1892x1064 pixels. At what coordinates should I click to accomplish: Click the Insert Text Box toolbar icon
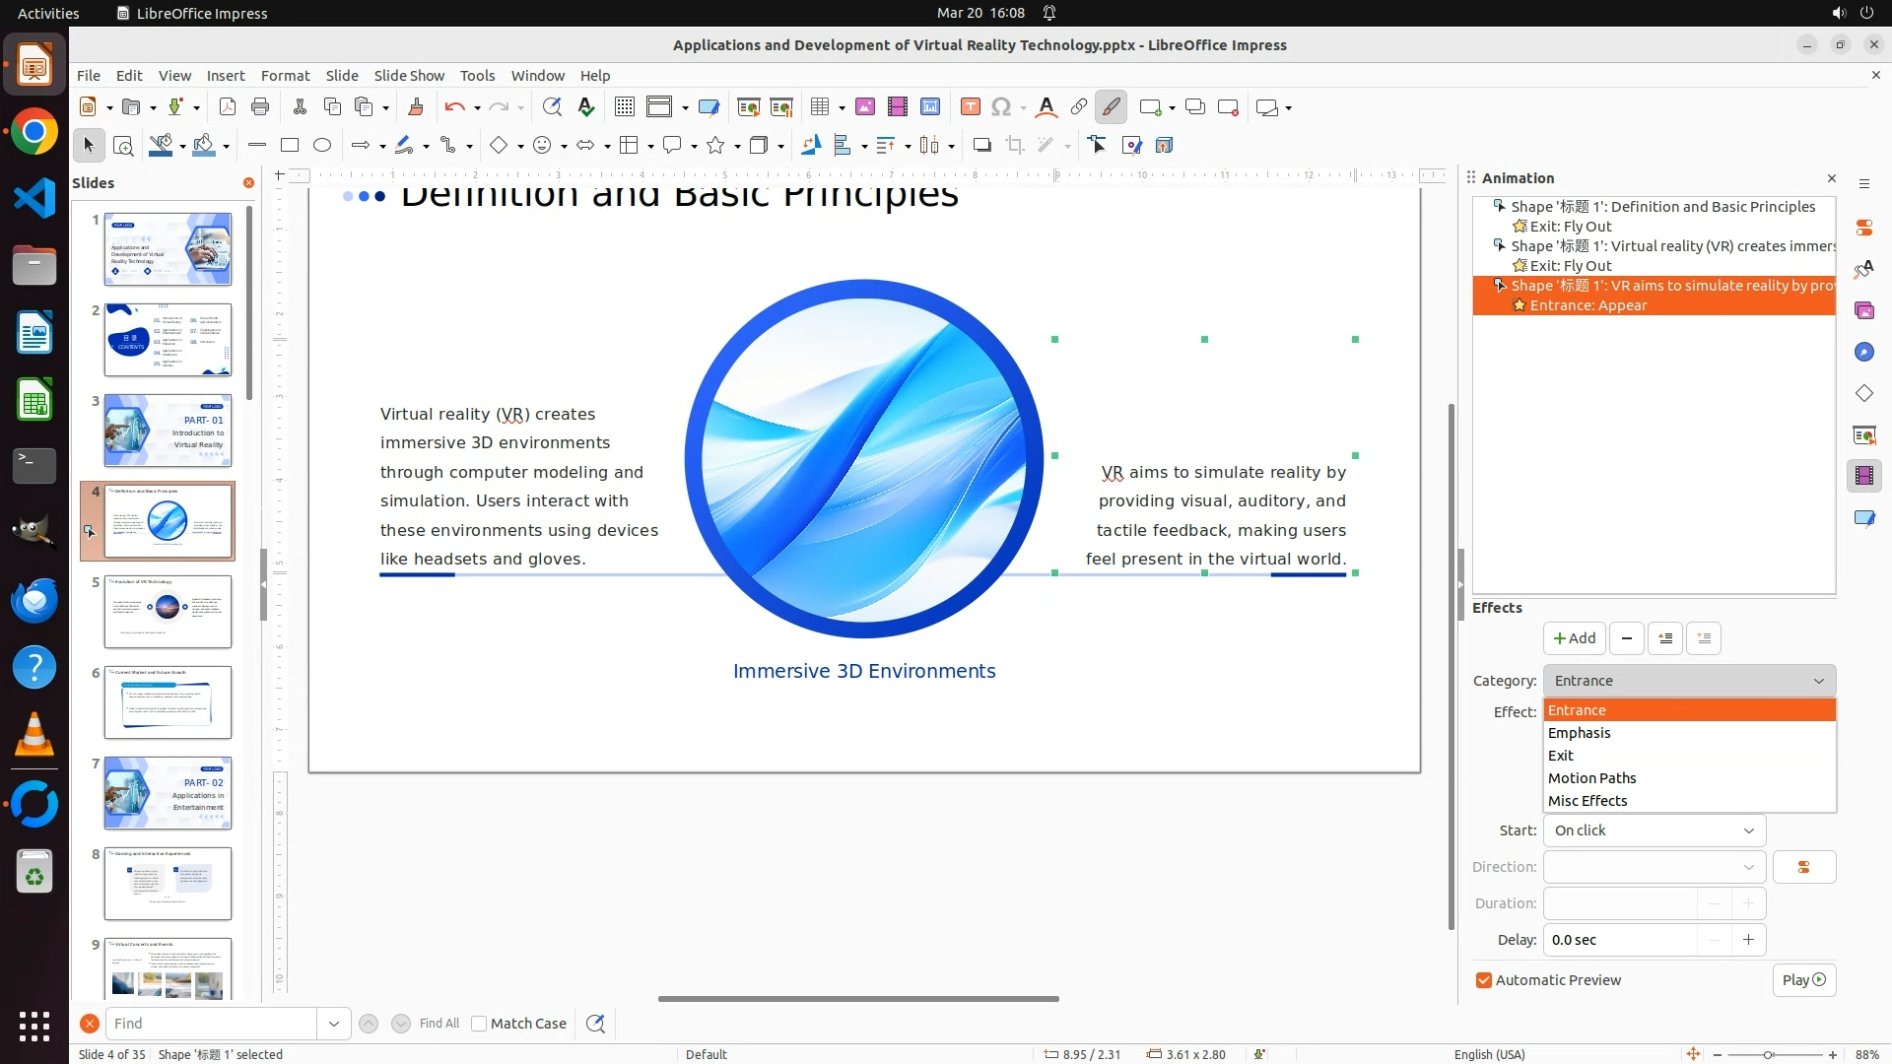[x=970, y=107]
